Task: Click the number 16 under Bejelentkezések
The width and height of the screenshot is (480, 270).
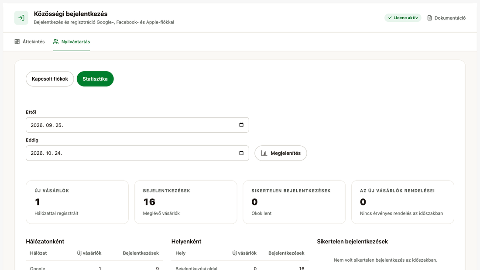Action: 149,202
